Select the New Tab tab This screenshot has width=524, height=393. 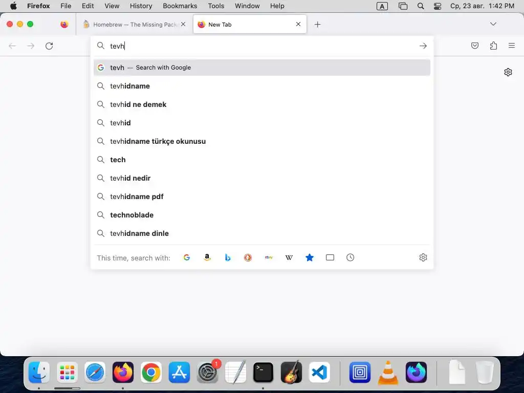click(x=250, y=25)
